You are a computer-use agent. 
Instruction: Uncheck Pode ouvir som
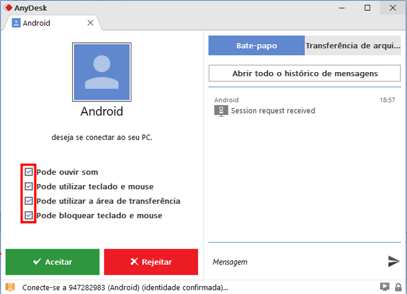point(29,172)
